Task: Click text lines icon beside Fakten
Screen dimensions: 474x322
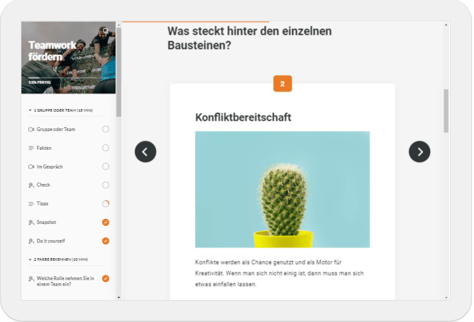Action: [31, 148]
